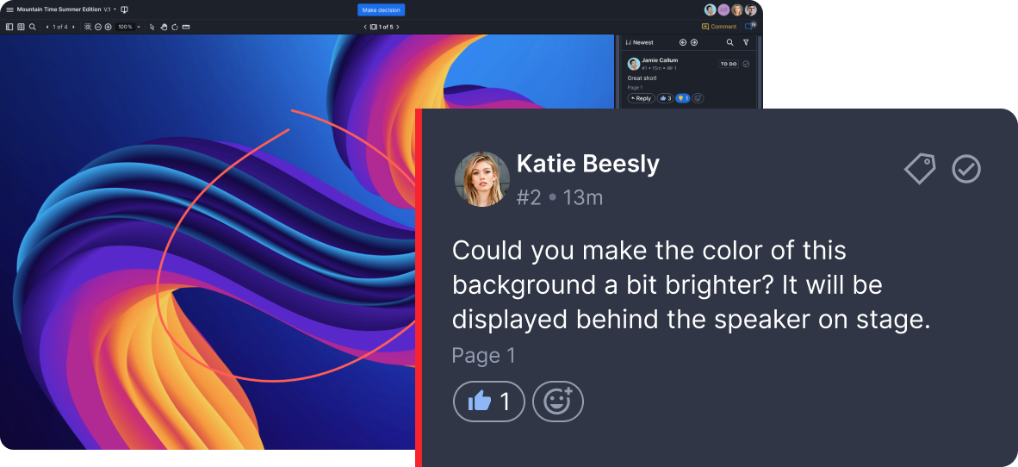The image size is (1018, 467).
Task: Select the hand pan tool
Action: 164,27
